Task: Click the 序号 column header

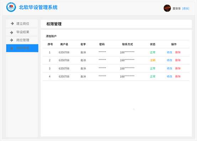Action: click(50, 44)
